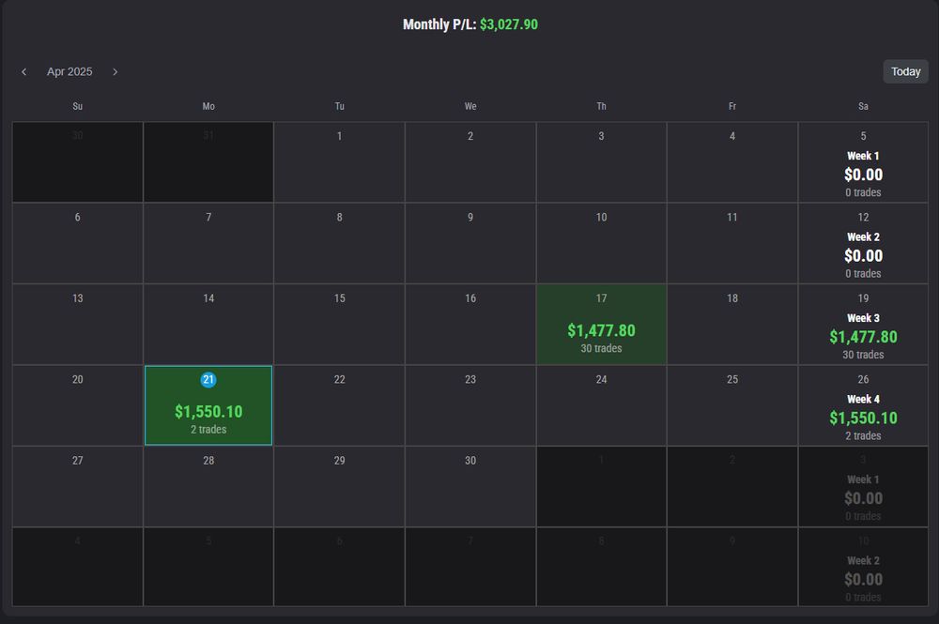
Task: Open Week 3 summary showing $1,477.80
Action: pos(863,325)
